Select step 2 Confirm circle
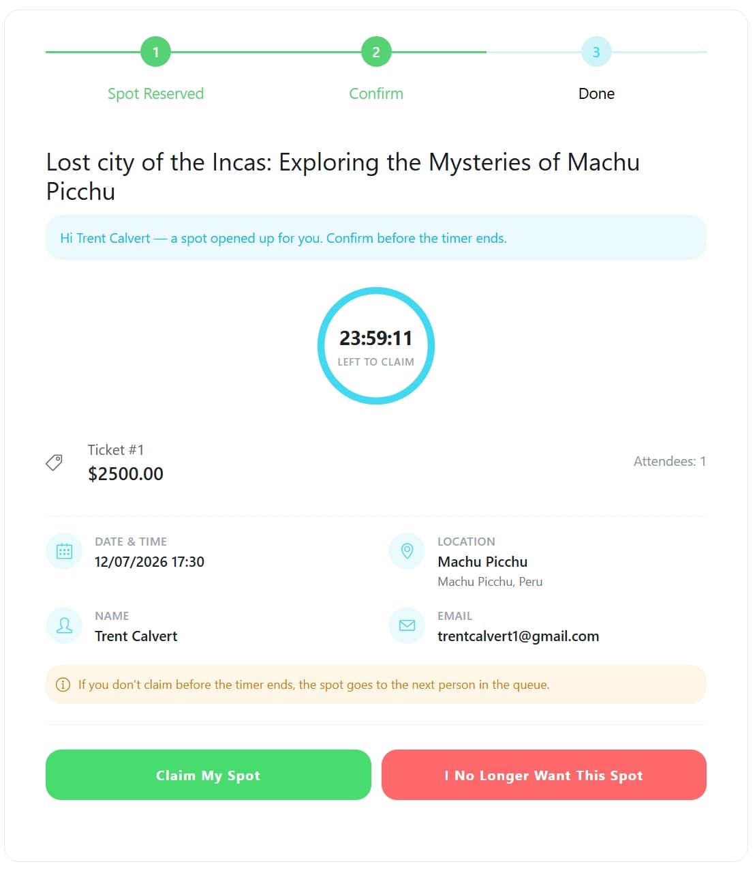The image size is (755, 873). [x=376, y=52]
